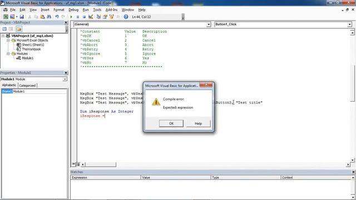
Task: Click the Toolbox toolbar icon
Action: 118,17
